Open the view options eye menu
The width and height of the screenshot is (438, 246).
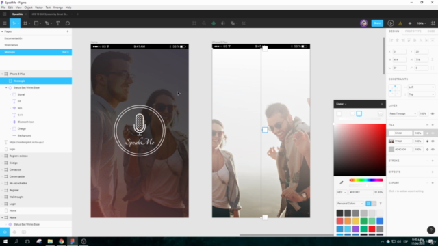point(410,23)
